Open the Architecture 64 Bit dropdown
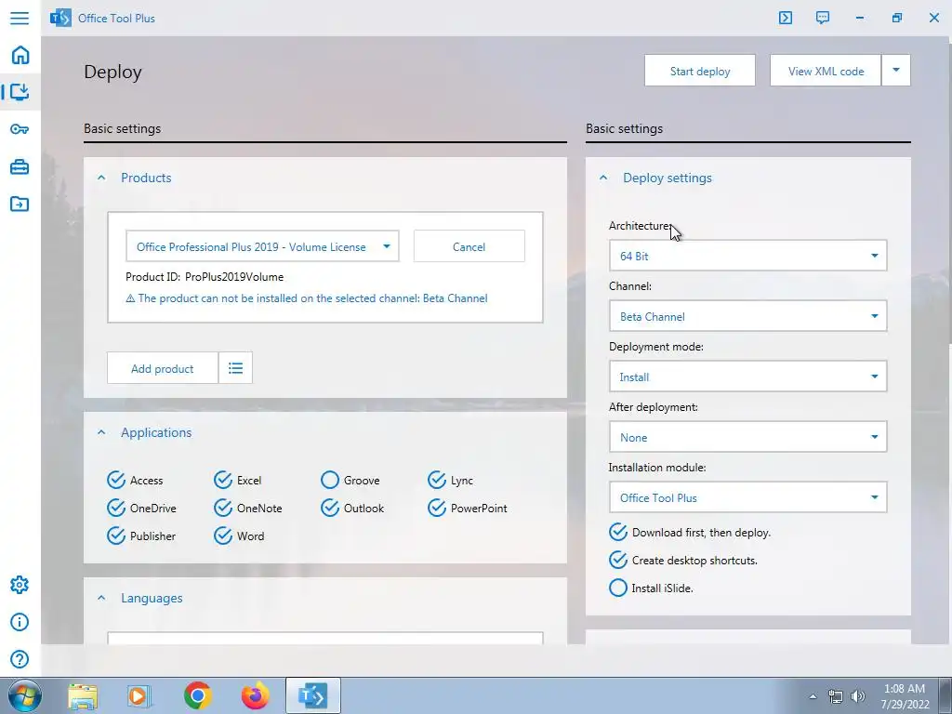The width and height of the screenshot is (952, 714). tap(748, 256)
